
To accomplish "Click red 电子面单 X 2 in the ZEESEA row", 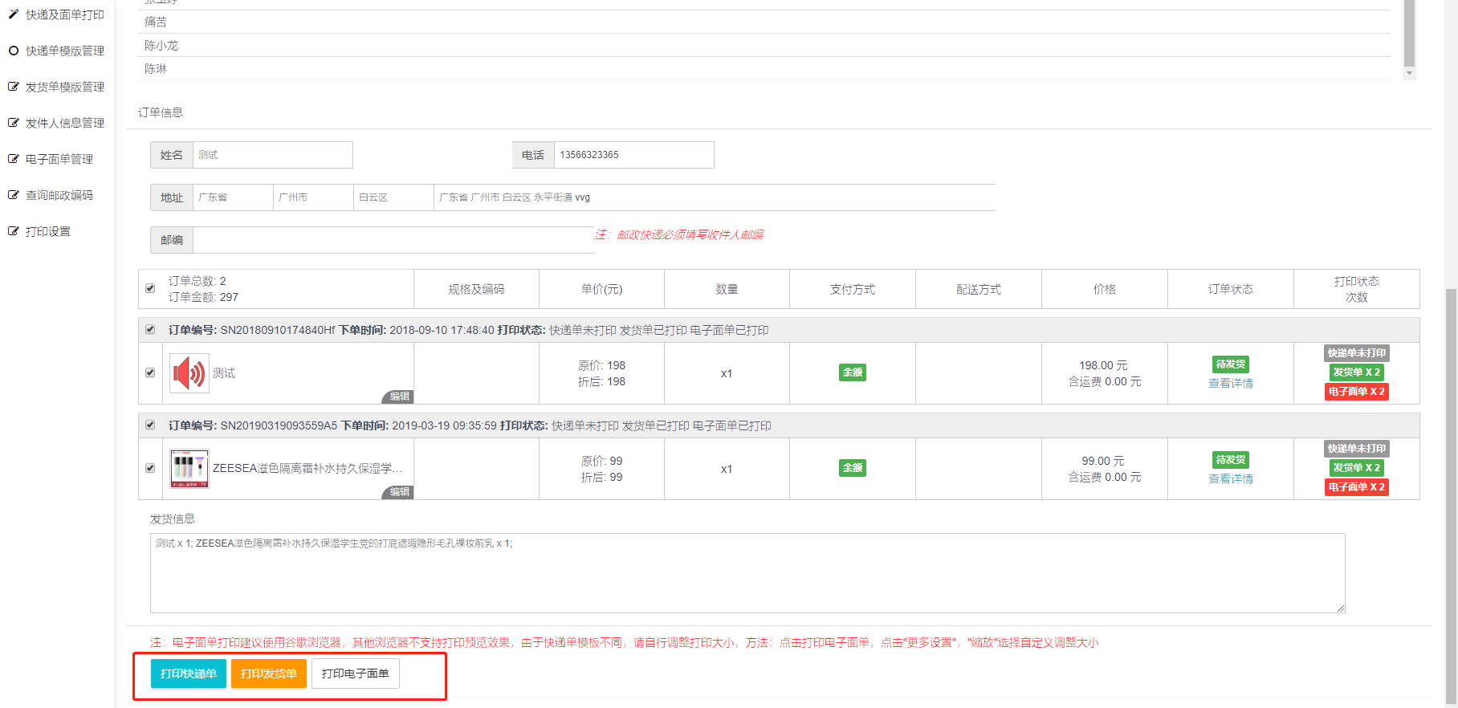I will click(1357, 487).
